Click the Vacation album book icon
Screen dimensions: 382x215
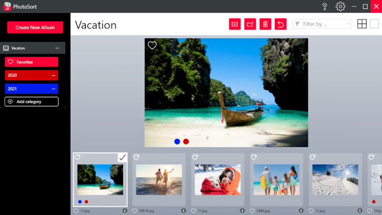[6, 48]
